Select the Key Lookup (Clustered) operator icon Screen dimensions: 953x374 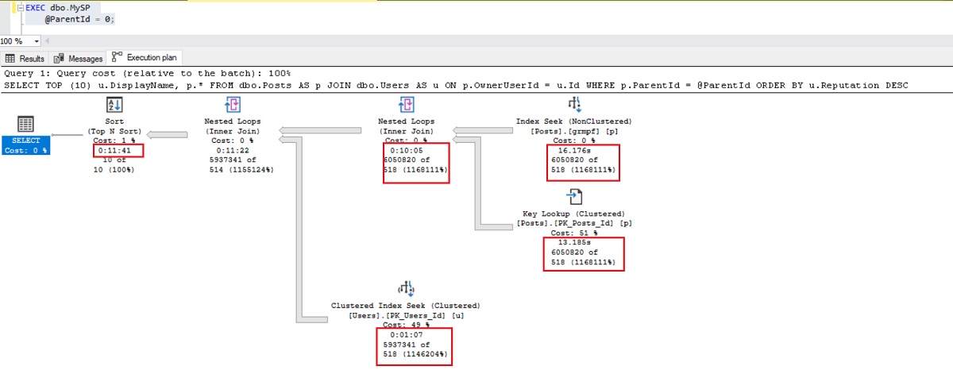coord(574,197)
